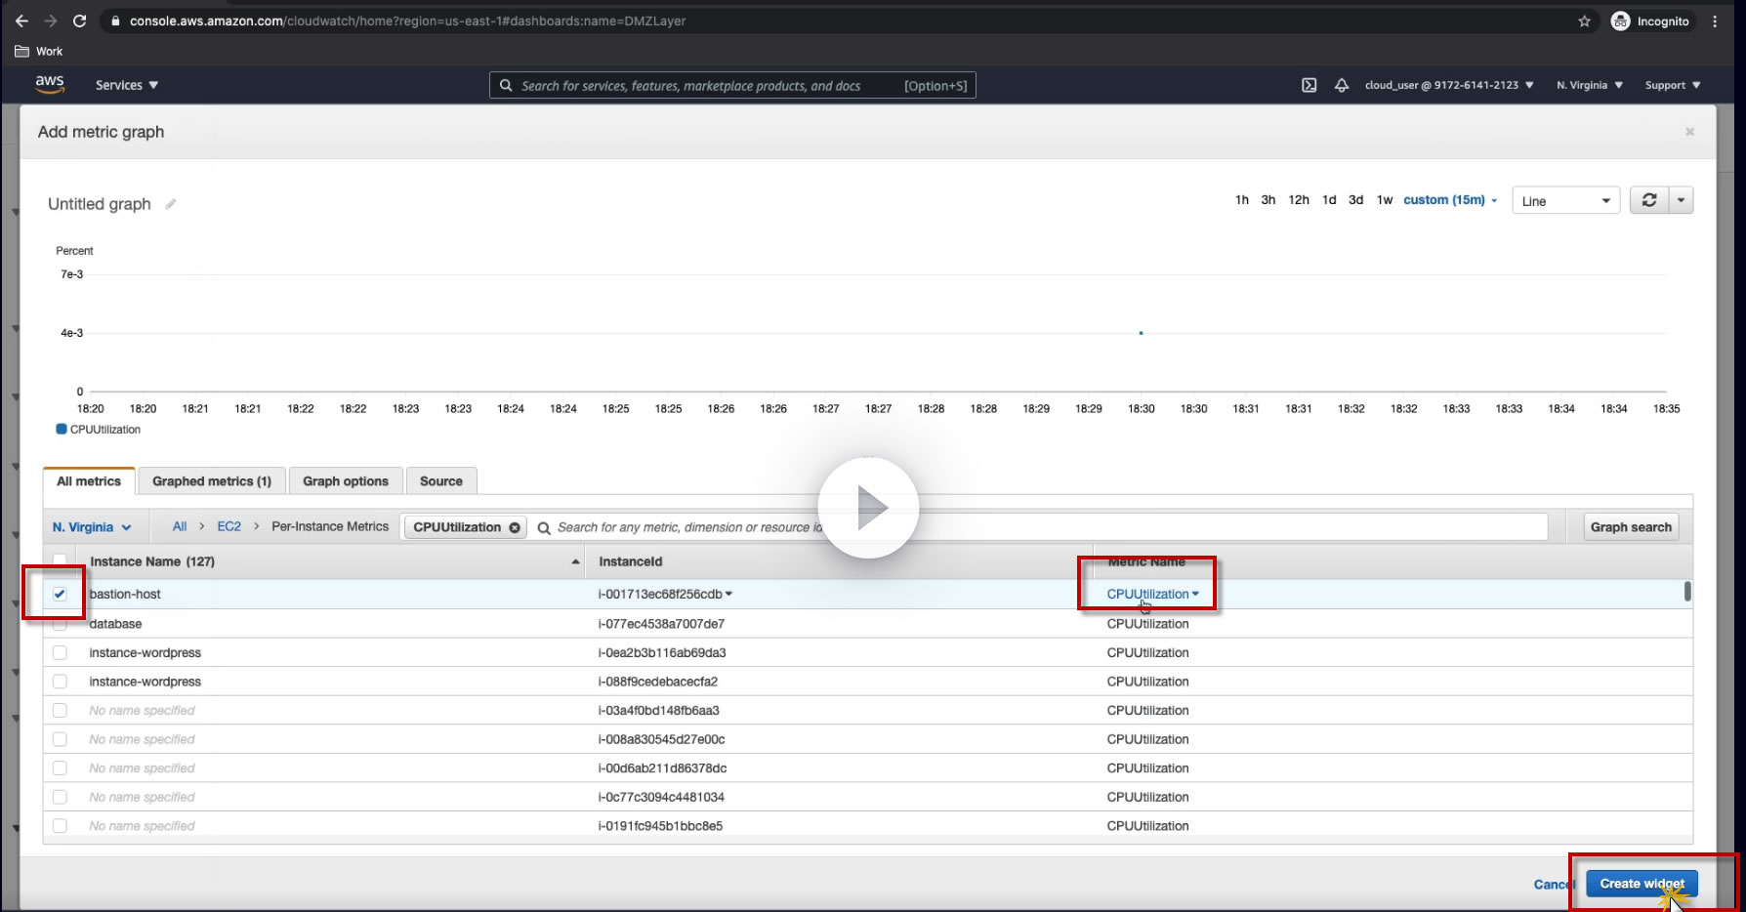
Task: Open the notifications bell icon
Action: (x=1342, y=85)
